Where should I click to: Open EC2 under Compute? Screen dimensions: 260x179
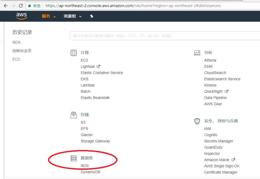point(84,60)
